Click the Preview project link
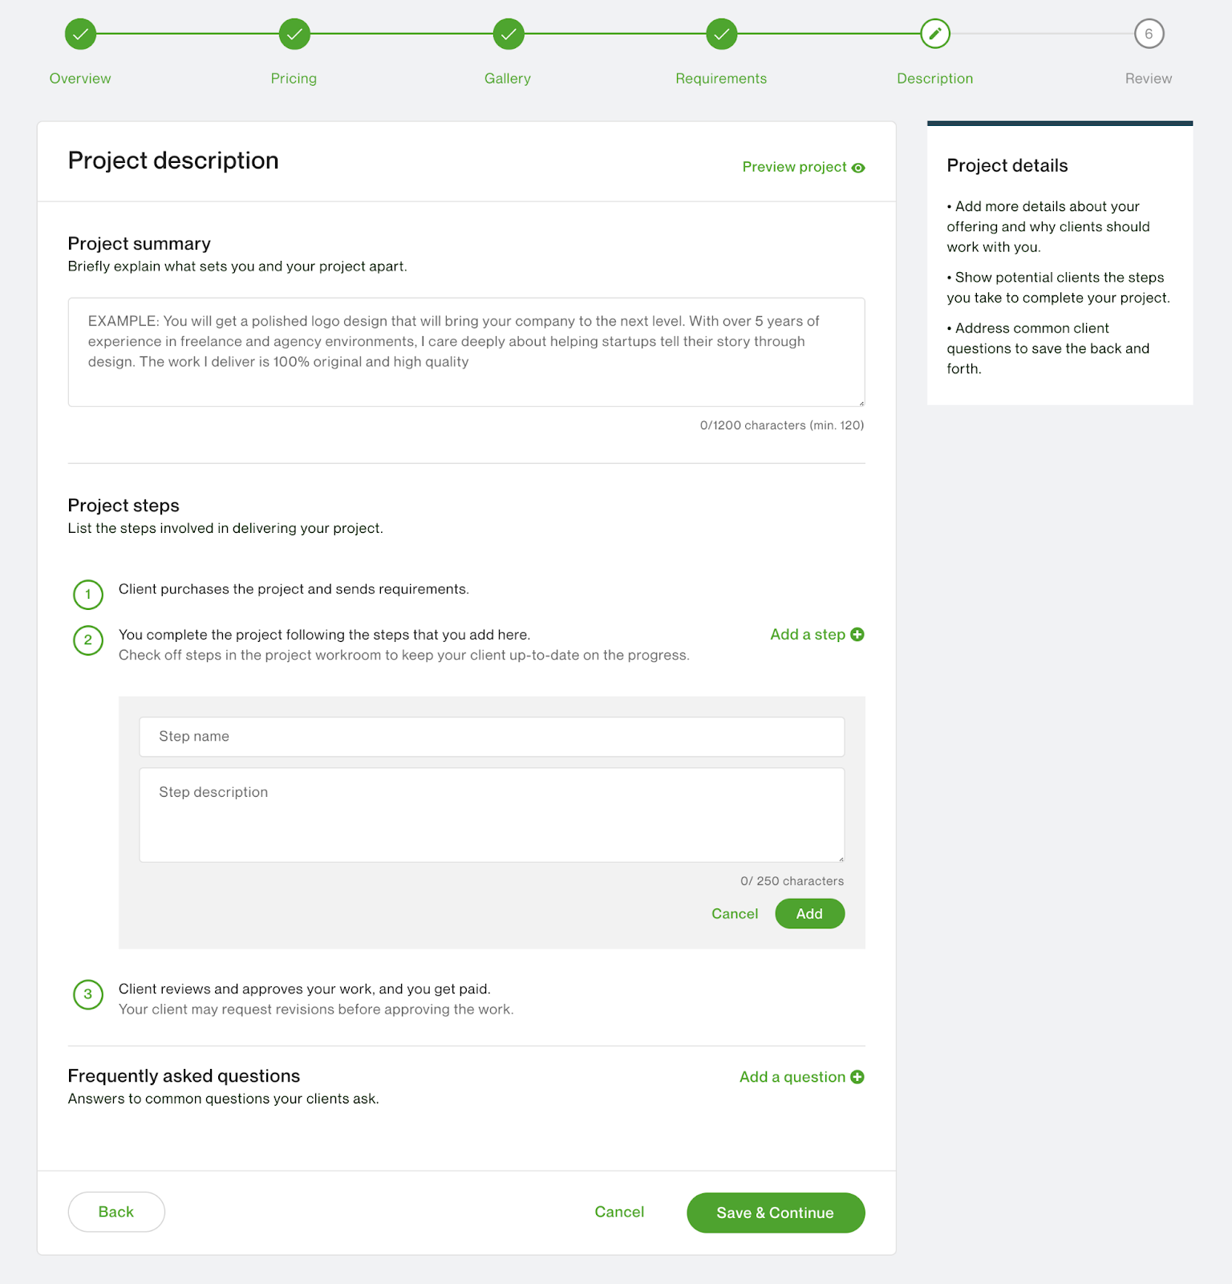Image resolution: width=1232 pixels, height=1284 pixels. coord(794,167)
